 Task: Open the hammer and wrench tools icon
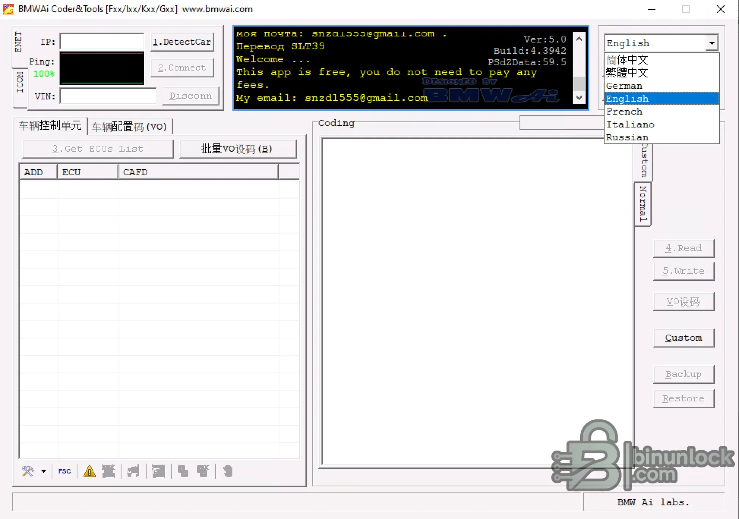(28, 471)
